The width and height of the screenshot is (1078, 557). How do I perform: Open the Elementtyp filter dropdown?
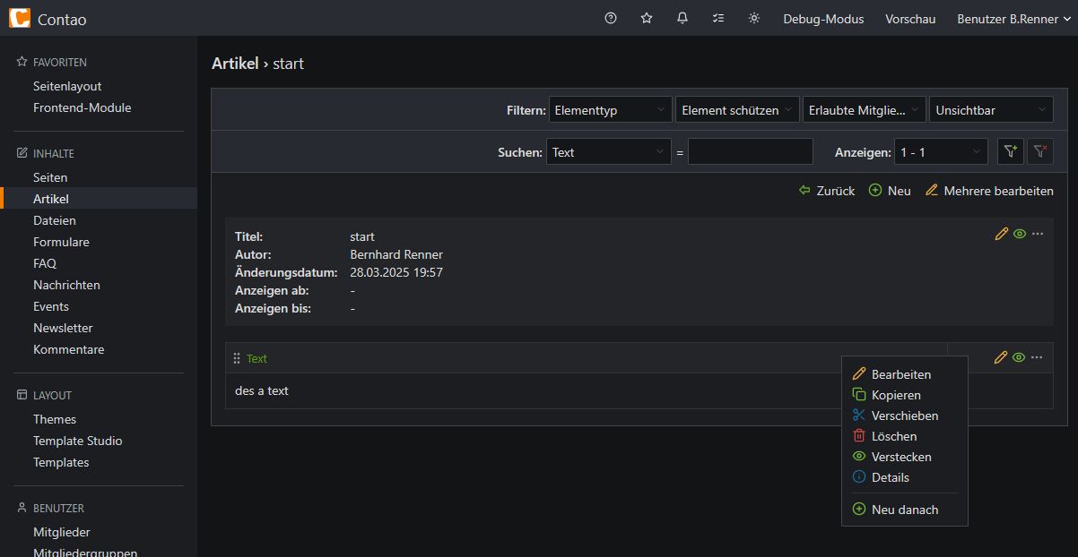click(x=610, y=110)
